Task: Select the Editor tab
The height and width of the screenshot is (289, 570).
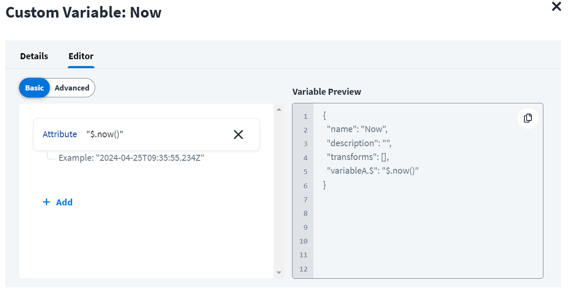Action: coord(81,56)
